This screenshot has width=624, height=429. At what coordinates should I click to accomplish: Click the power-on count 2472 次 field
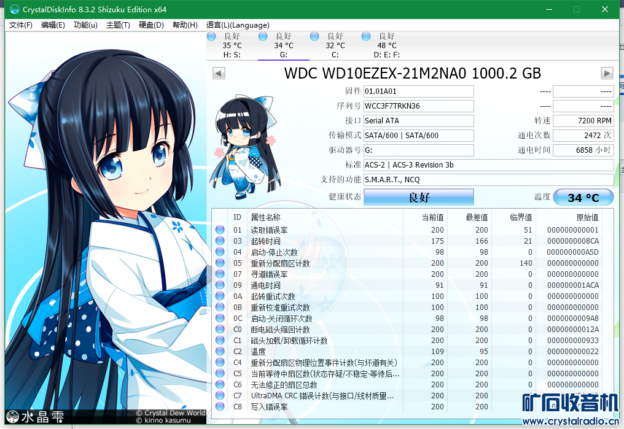583,136
